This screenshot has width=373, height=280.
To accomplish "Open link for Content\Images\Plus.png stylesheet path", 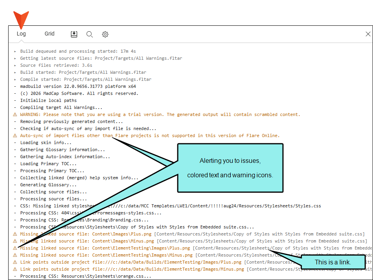I will pos(259,234).
